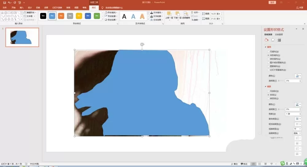
Task: Open the Insert (插入) ribbon tab
Action: point(21,8)
